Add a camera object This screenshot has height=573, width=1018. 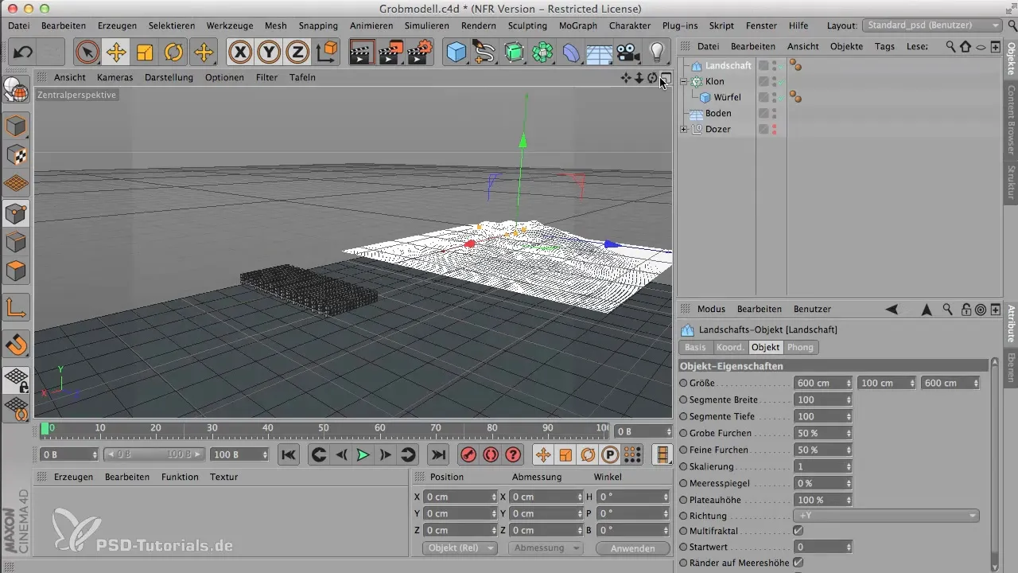click(x=628, y=53)
